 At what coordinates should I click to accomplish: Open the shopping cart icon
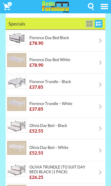(x=7, y=6)
